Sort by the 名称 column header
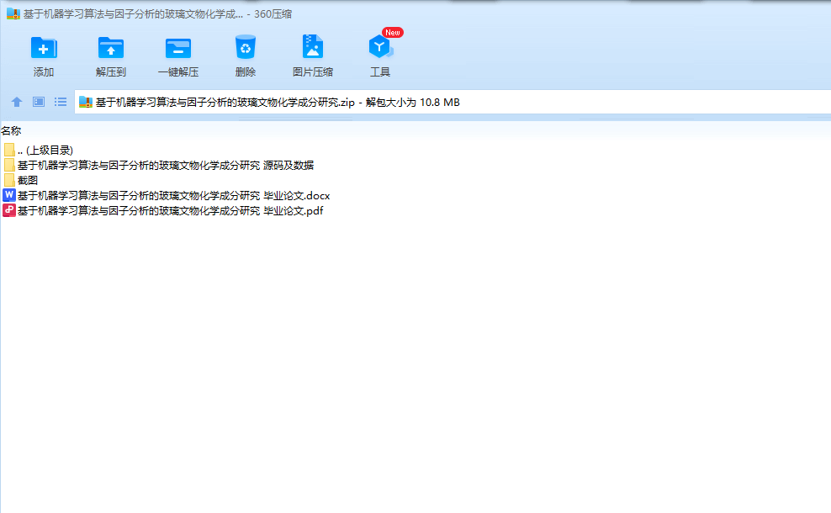Image resolution: width=831 pixels, height=513 pixels. click(11, 130)
